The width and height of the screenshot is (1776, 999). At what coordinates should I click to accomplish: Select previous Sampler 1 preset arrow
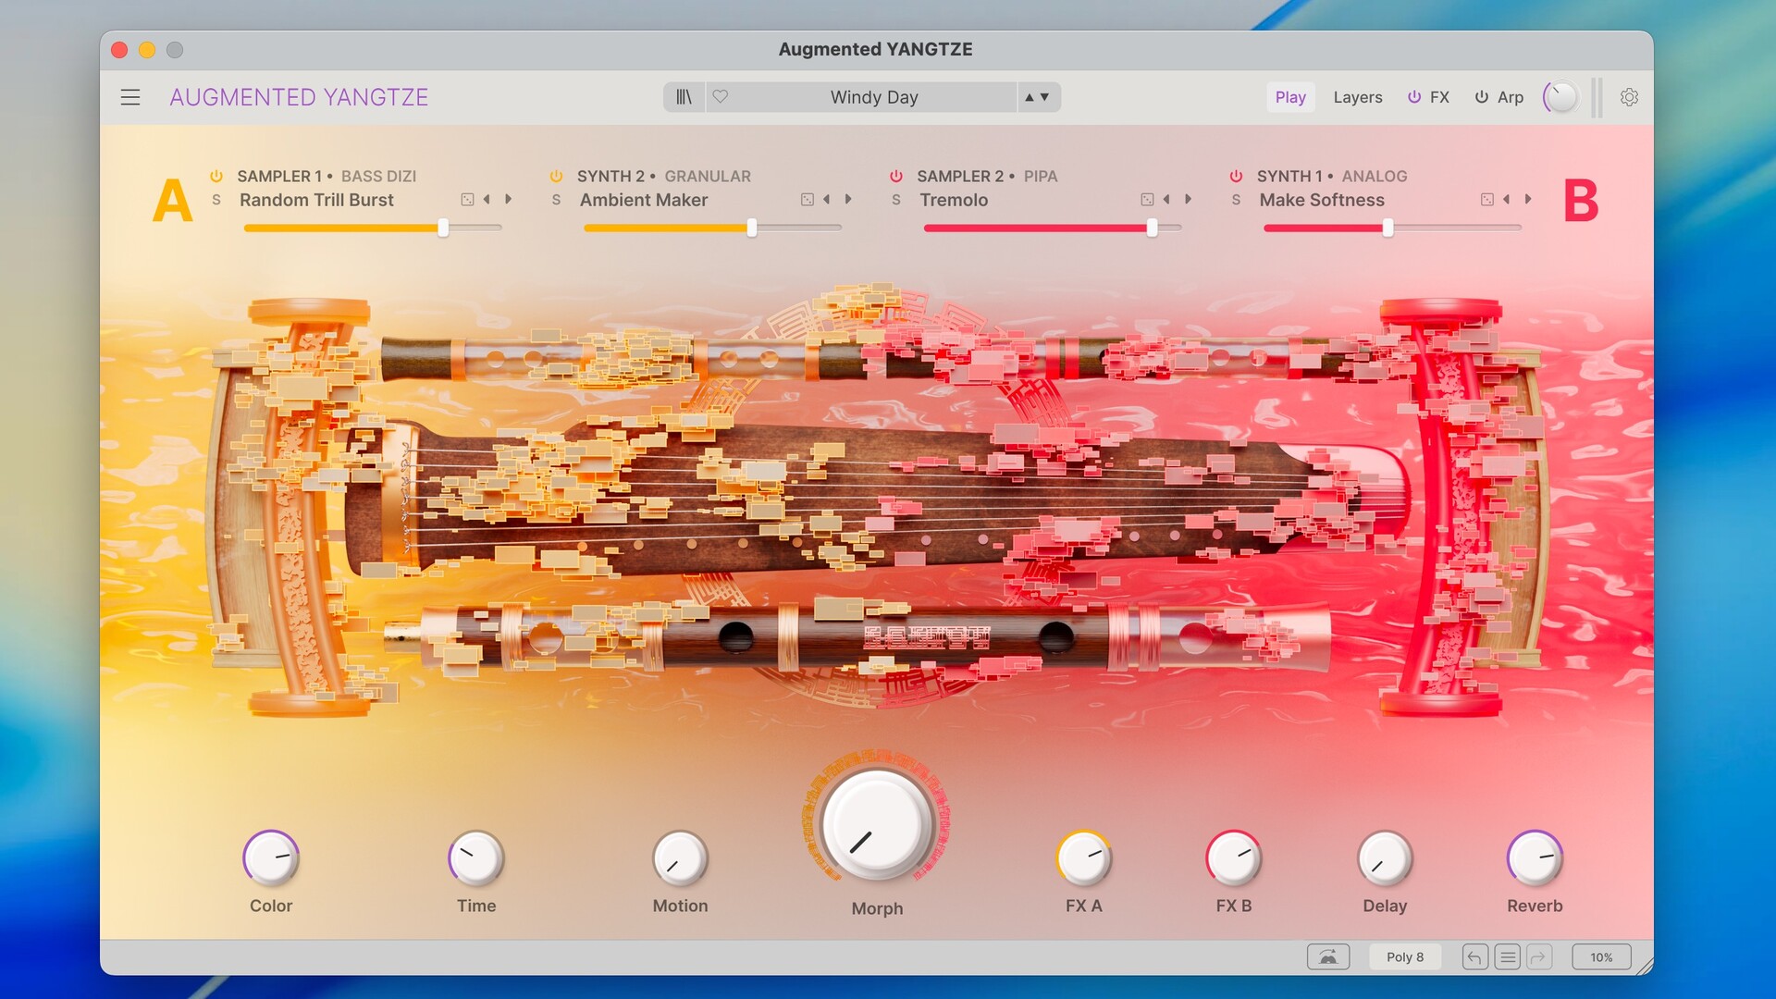487,199
